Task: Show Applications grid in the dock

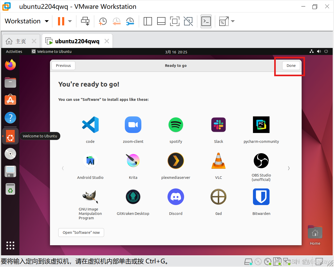Action: (10, 245)
